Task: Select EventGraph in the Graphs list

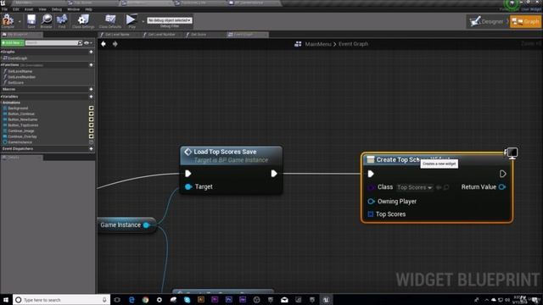Action: 17,58
